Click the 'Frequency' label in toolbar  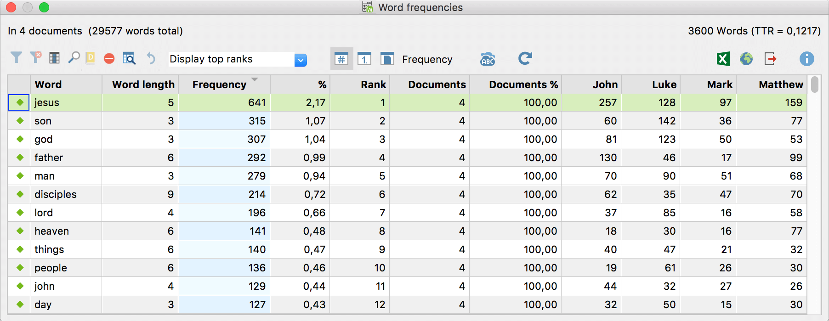coord(427,59)
